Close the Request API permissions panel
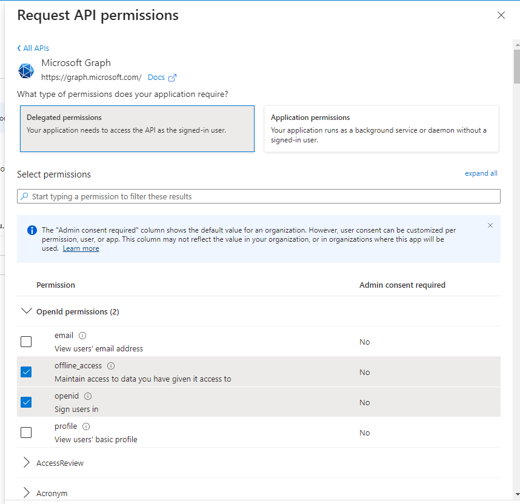 tap(501, 15)
